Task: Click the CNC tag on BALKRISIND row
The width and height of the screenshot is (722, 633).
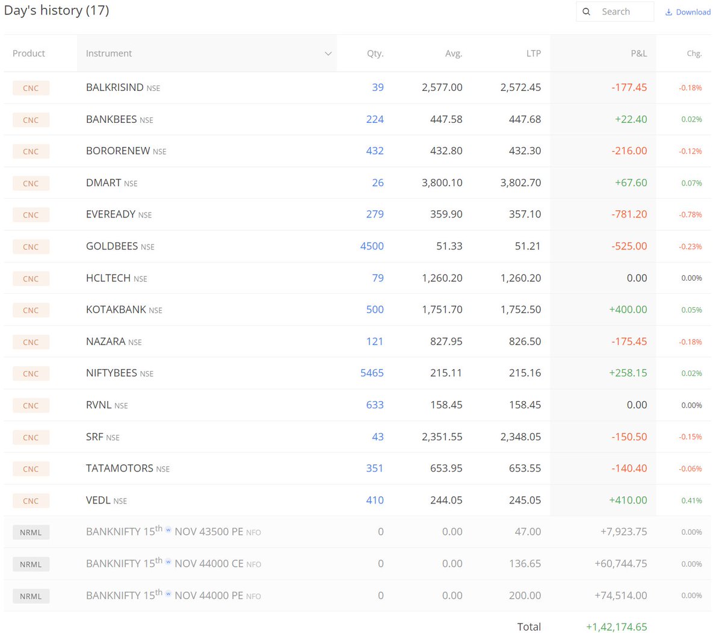Action: point(31,88)
